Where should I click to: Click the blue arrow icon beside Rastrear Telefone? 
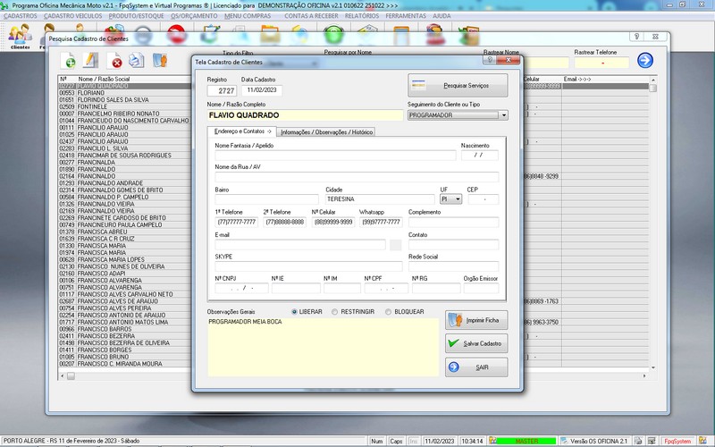pos(644,61)
